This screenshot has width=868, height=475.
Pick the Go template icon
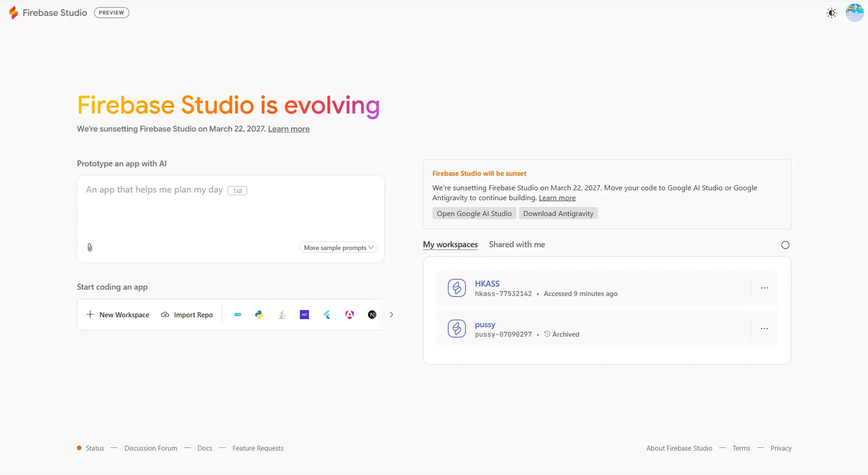coord(237,315)
